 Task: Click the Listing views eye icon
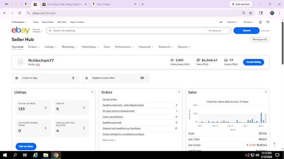(172, 60)
